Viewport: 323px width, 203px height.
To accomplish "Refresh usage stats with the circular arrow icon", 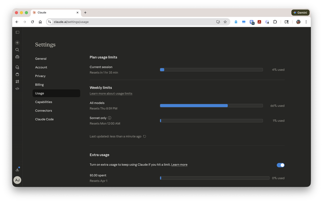I will (x=144, y=136).
